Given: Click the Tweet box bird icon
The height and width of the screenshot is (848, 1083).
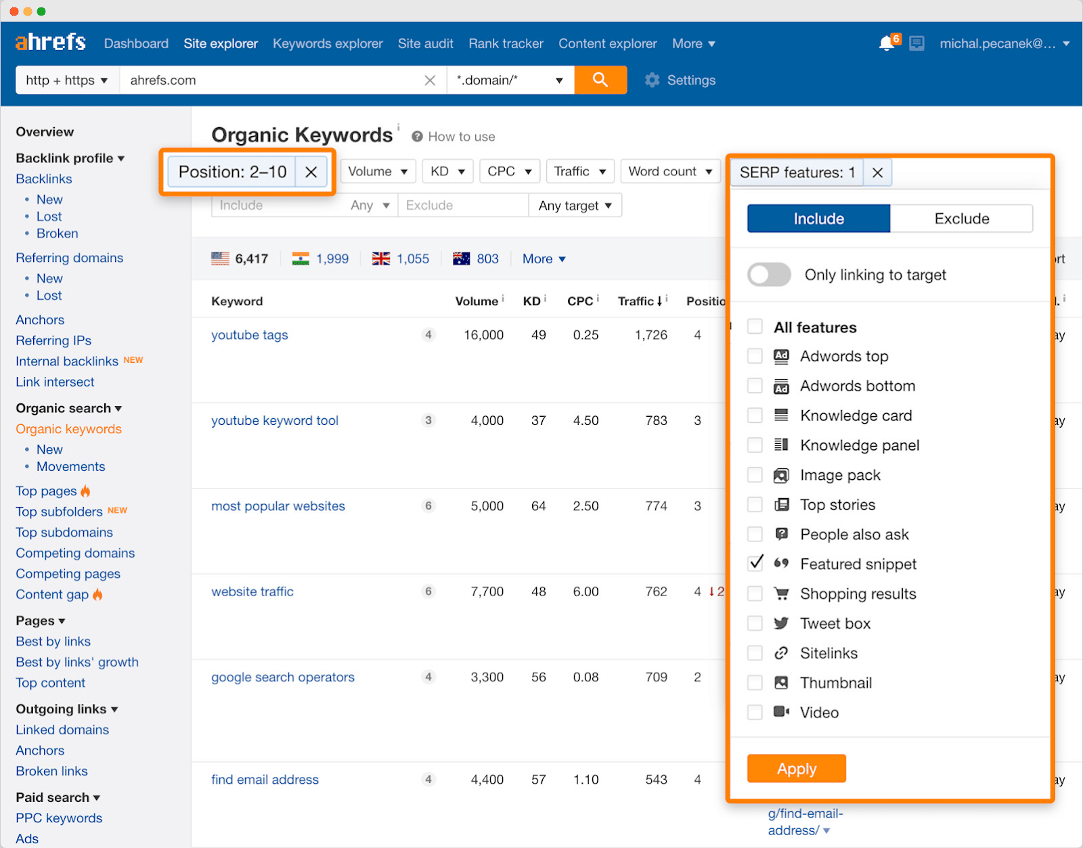Looking at the screenshot, I should (781, 623).
